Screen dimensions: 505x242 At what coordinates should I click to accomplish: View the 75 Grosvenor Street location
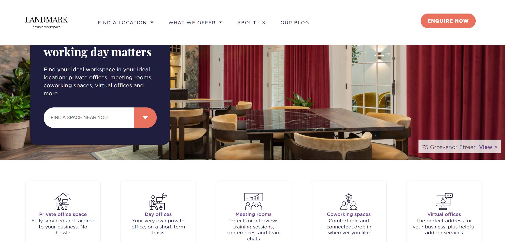(x=488, y=147)
